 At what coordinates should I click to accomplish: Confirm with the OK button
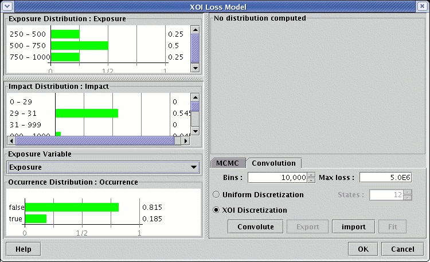click(x=363, y=249)
